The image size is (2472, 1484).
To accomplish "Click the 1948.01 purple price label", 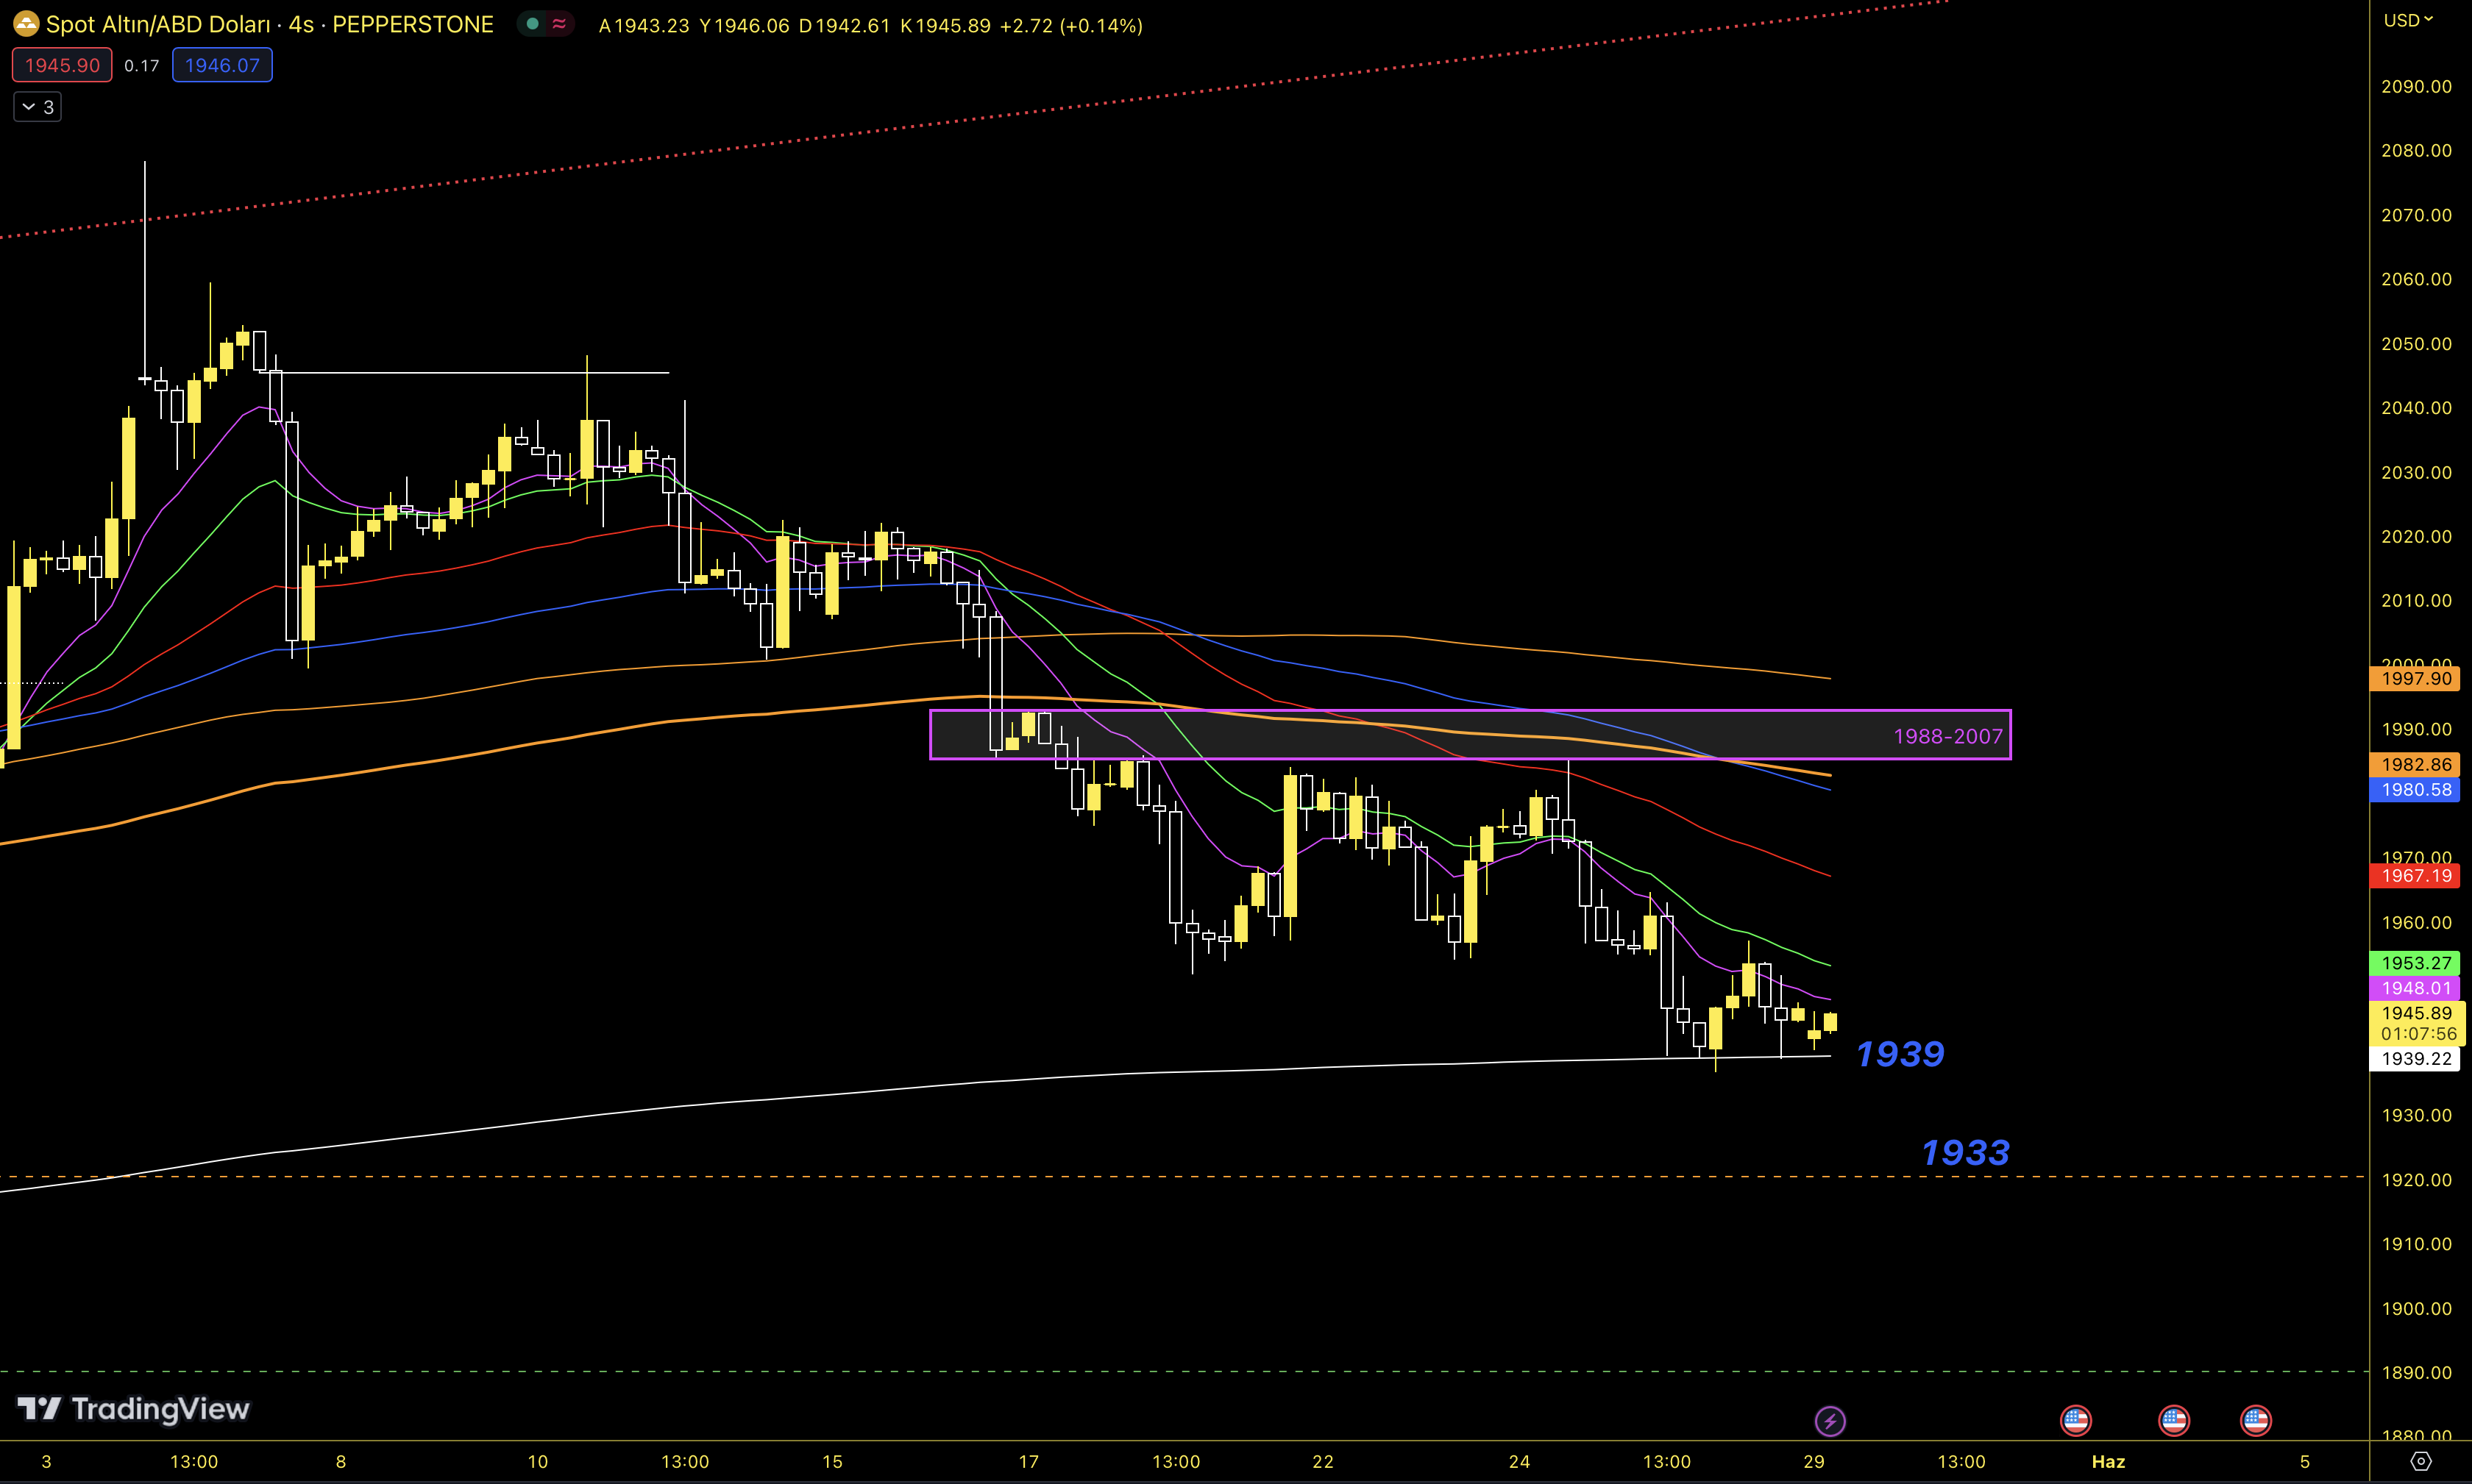I will [2415, 988].
